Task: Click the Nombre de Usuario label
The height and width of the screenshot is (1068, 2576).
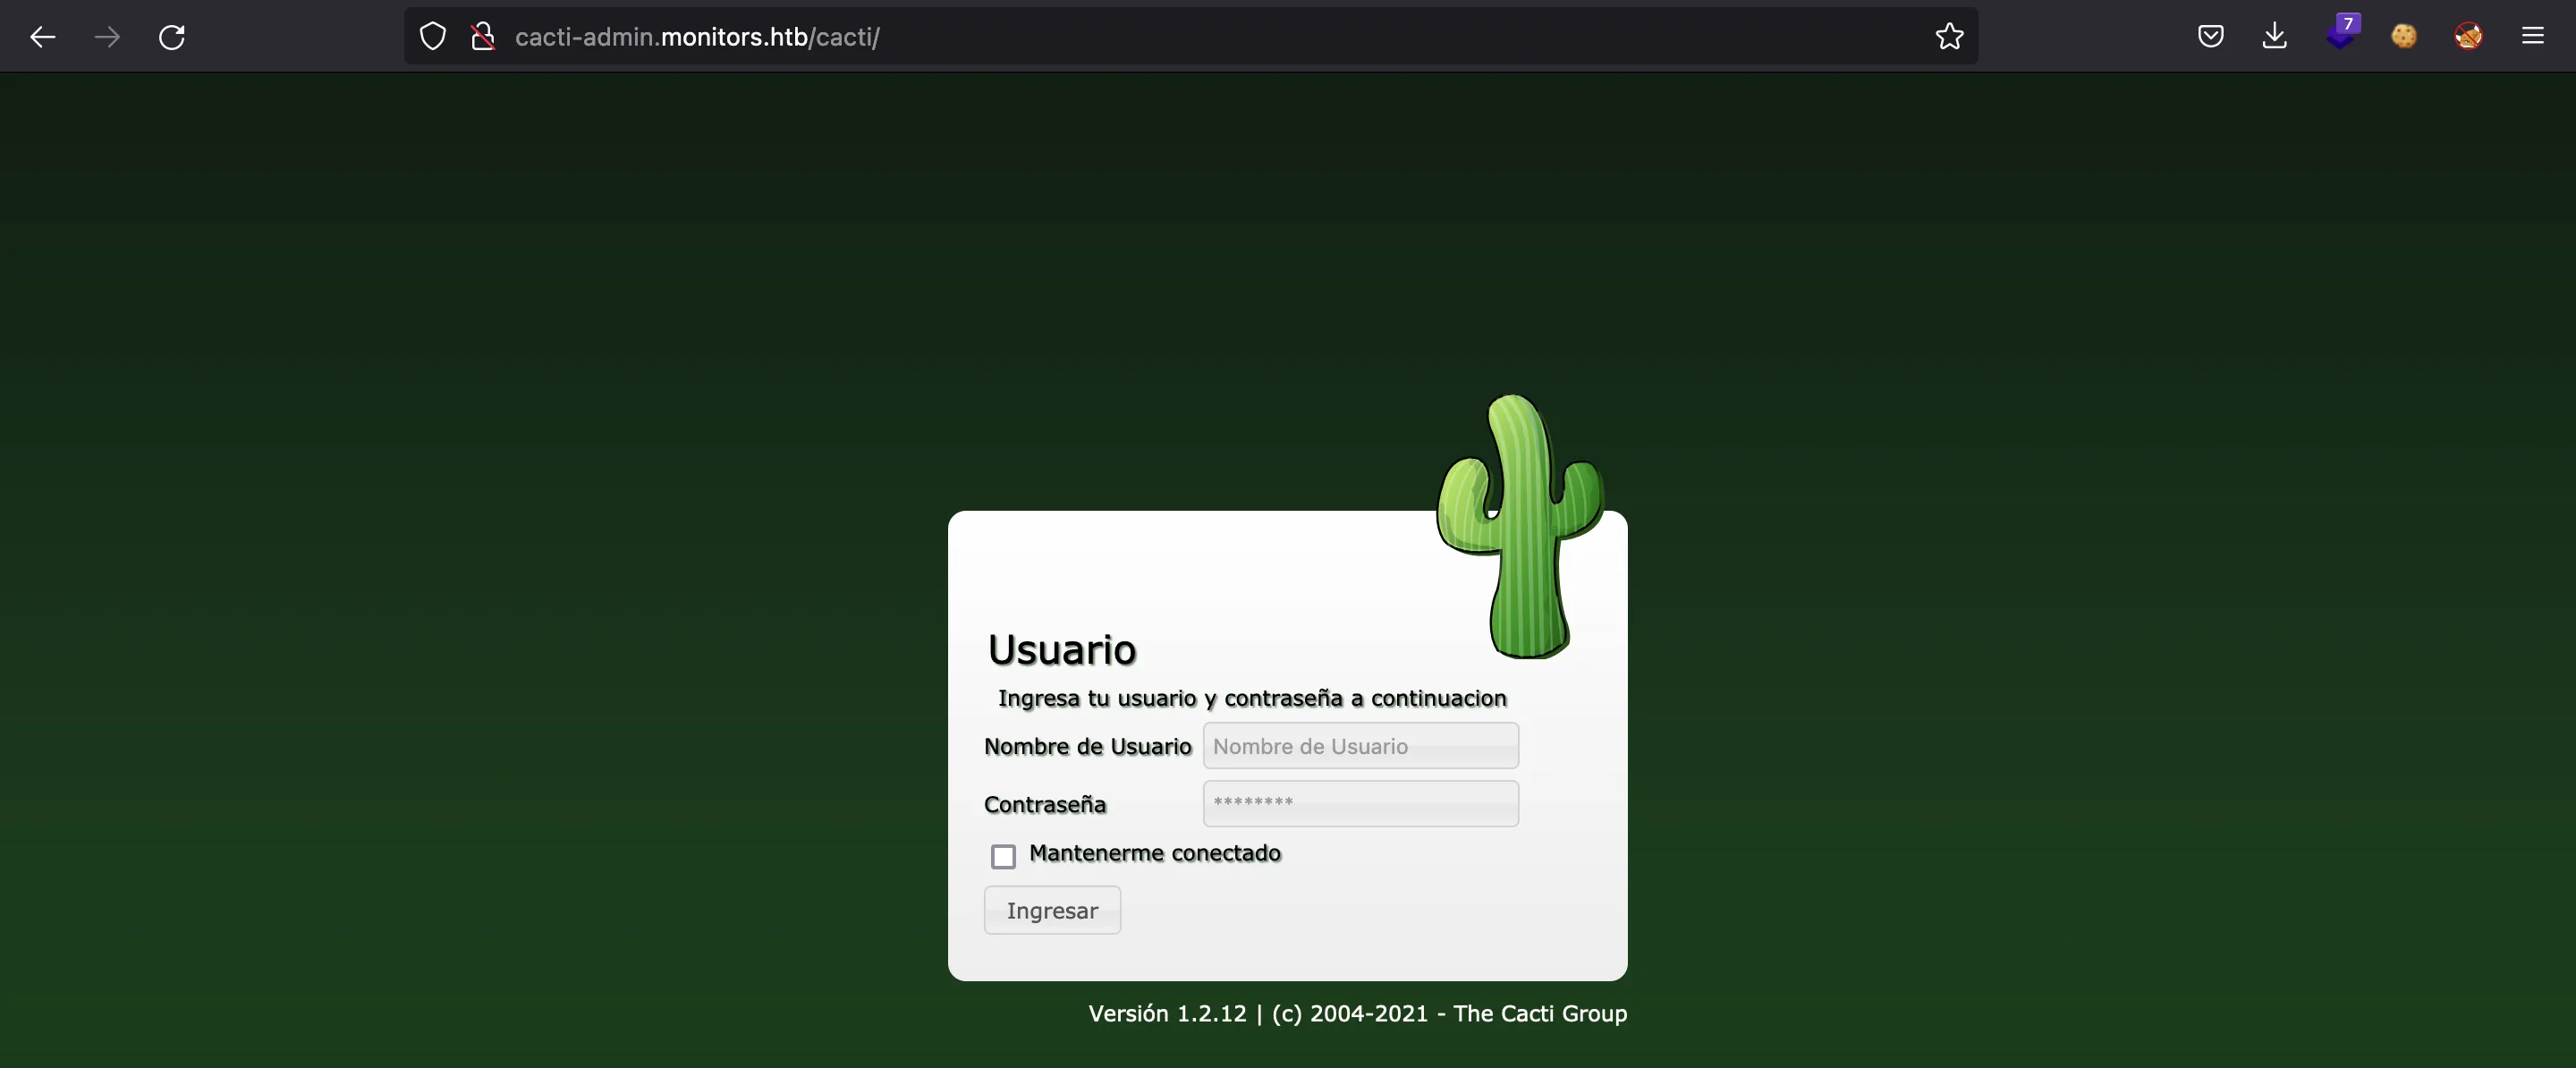Action: pos(1088,746)
